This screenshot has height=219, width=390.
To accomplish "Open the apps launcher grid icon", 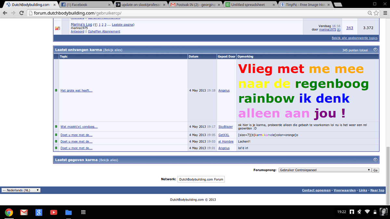I will click(83, 213).
